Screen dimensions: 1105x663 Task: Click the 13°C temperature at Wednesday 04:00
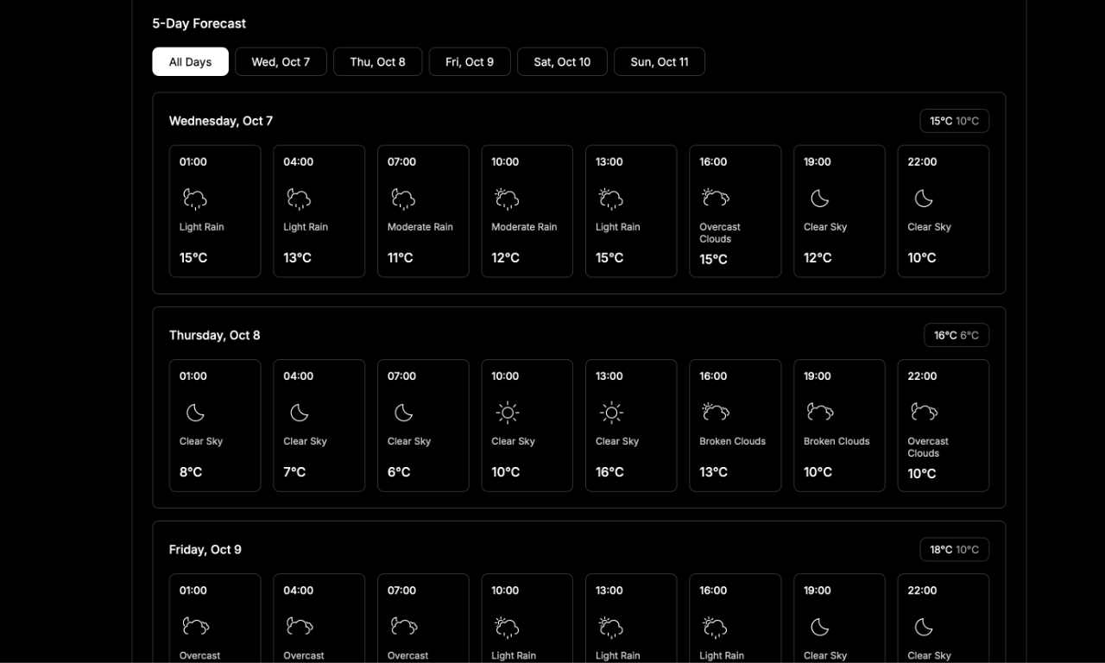pyautogui.click(x=297, y=258)
